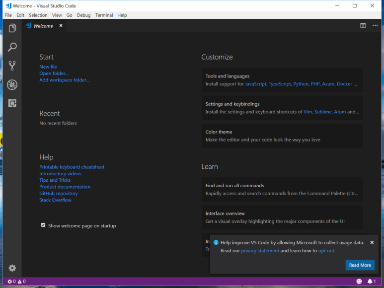
Task: Click the info icon in notification
Action: 216,242
